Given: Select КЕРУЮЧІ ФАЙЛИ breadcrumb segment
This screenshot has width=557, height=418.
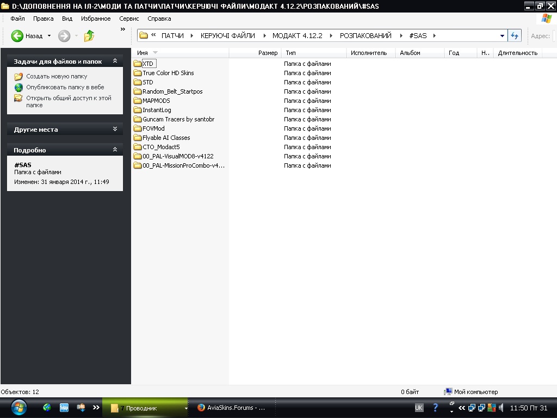Looking at the screenshot, I should coord(228,35).
